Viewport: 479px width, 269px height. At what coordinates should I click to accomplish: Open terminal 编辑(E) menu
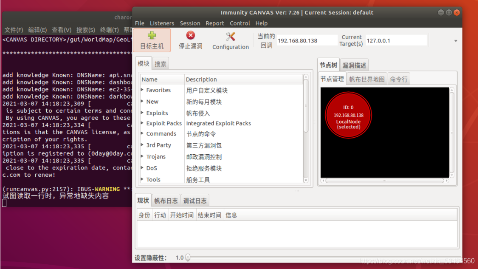pyautogui.click(x=37, y=30)
